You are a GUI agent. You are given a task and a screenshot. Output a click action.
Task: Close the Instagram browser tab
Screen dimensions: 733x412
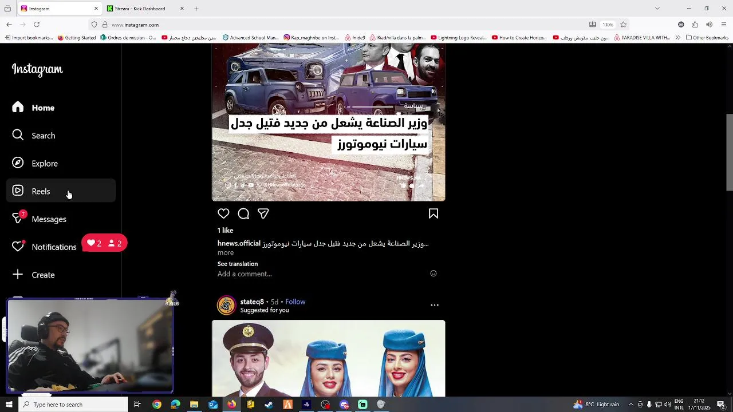coord(96,9)
